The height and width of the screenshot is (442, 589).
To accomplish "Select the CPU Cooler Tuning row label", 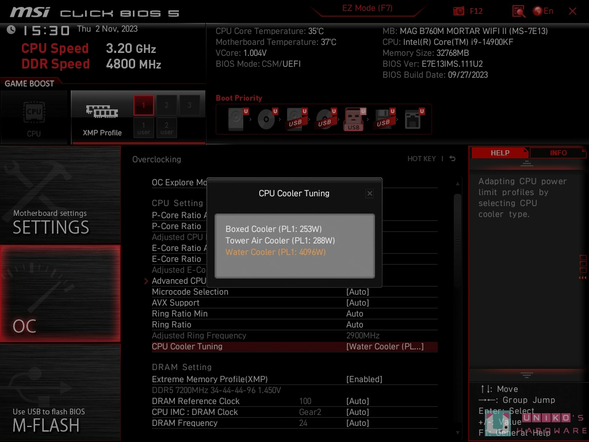I will pyautogui.click(x=187, y=346).
